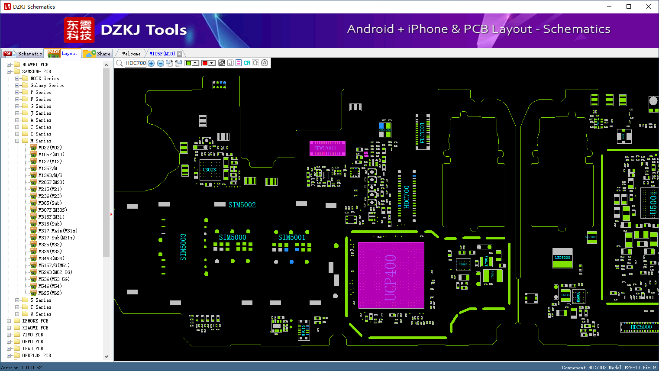Viewport: 659px width, 371px height.
Task: Select M022(M02) in the tree
Action: pyautogui.click(x=50, y=148)
